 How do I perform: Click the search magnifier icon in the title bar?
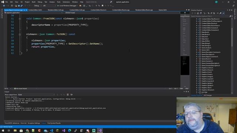[111, 2]
